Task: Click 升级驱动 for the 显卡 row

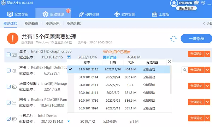Action: [196, 54]
